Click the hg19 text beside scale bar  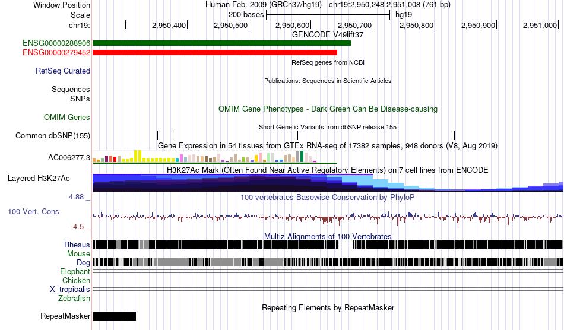(404, 15)
